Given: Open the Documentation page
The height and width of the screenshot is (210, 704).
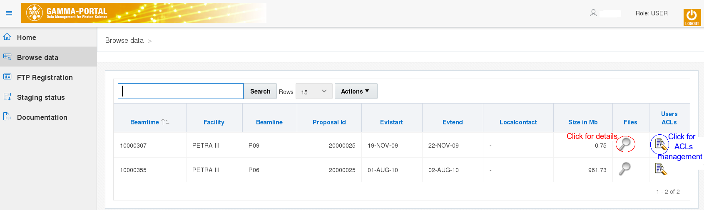Looking at the screenshot, I should tap(42, 117).
